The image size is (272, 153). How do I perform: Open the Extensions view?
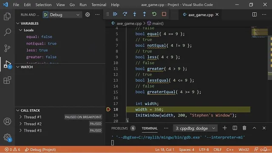[7, 80]
